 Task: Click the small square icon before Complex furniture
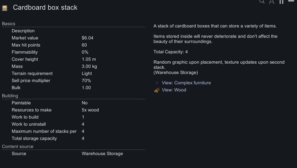click(157, 83)
